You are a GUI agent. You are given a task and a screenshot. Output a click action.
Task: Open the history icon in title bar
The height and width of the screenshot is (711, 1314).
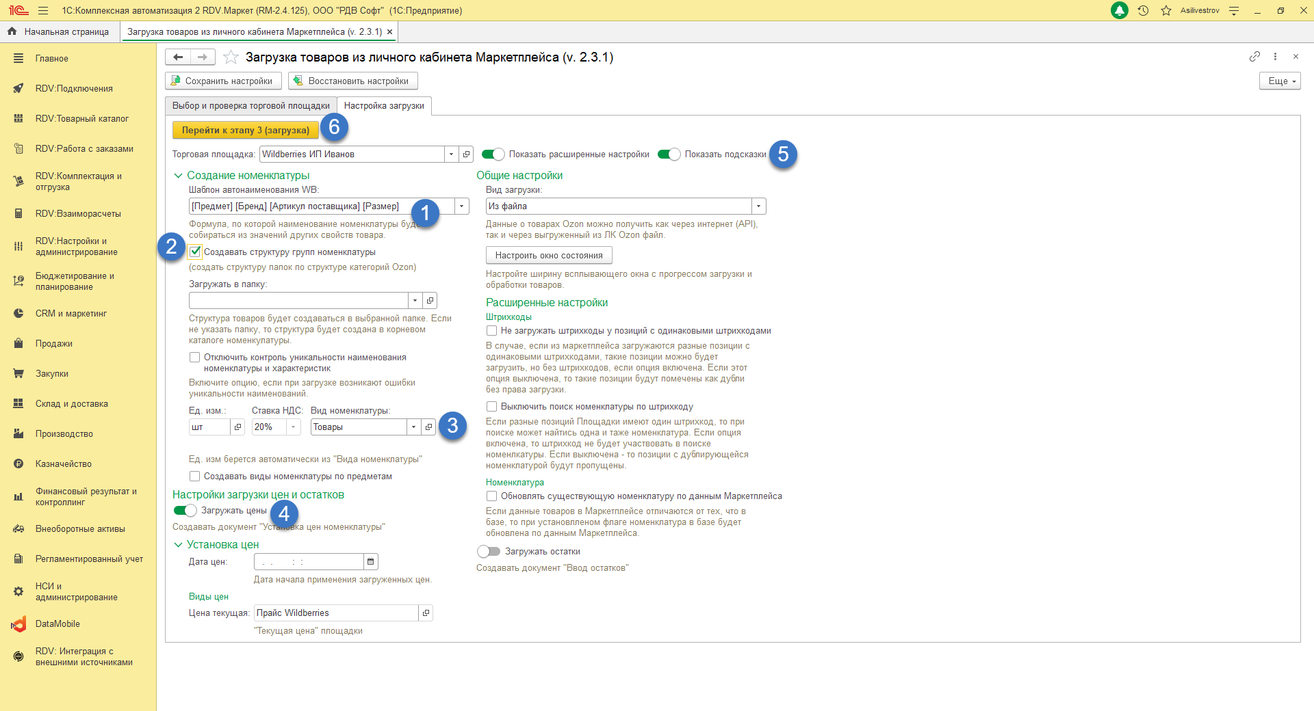[x=1143, y=11]
